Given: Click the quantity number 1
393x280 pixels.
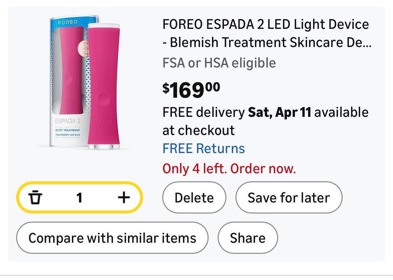Looking at the screenshot, I should 79,198.
